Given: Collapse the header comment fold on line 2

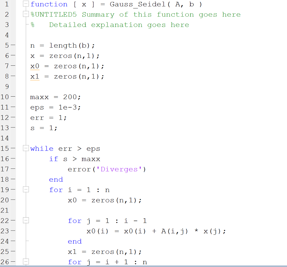Looking at the screenshot, I should point(26,14).
